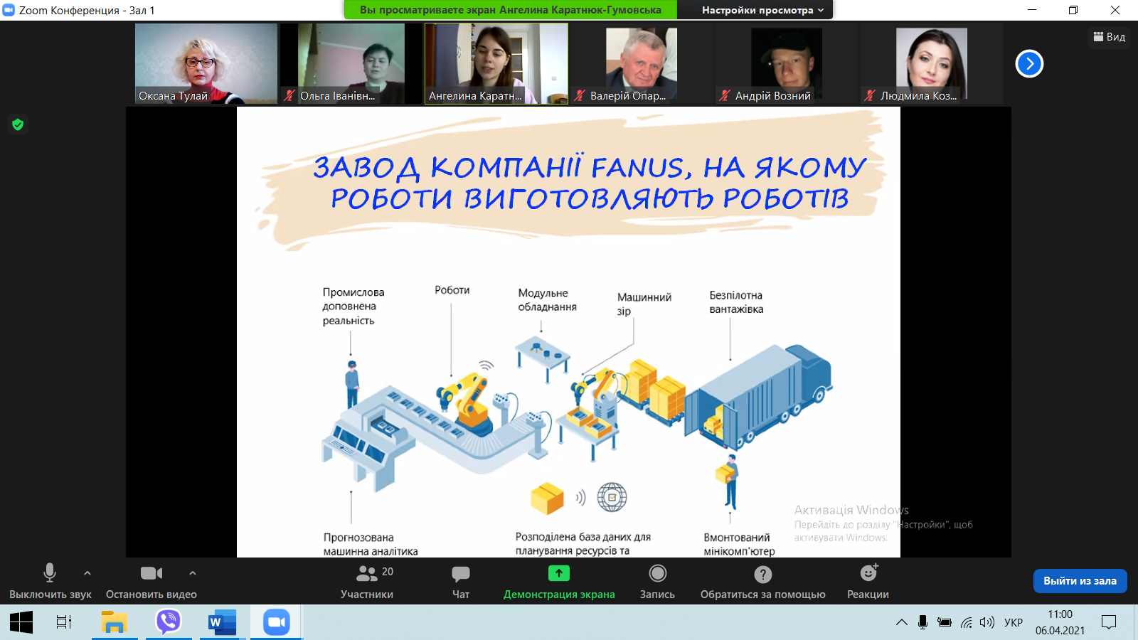Show hidden tray icons arrow
This screenshot has width=1138, height=640.
[x=902, y=622]
